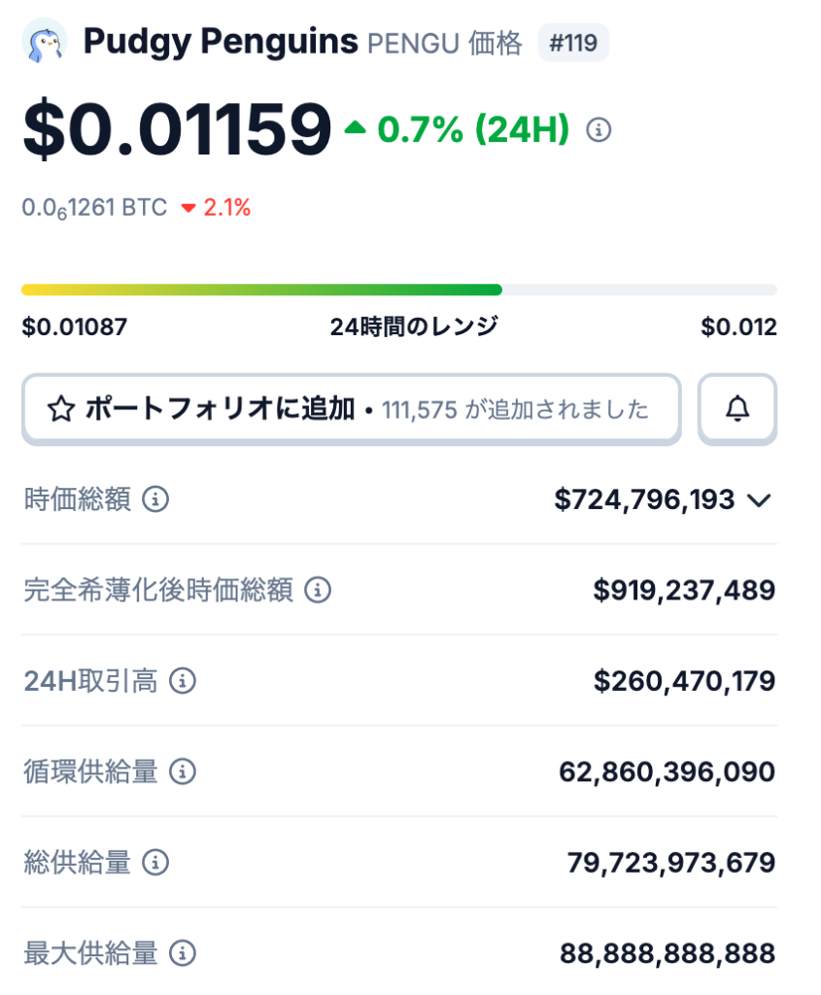Screen dimensions: 821x995
Task: Click the Pudgy Penguins penguin logo
Action: click(x=43, y=43)
